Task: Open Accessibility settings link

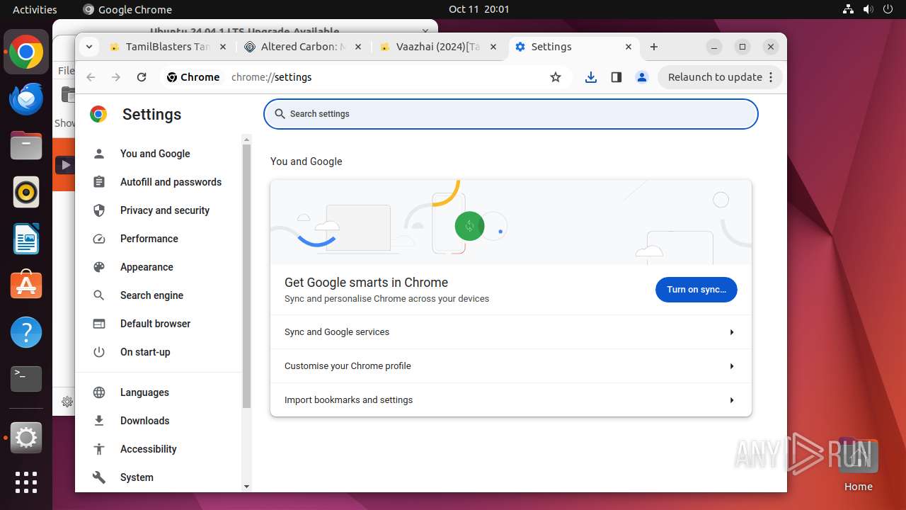Action: point(149,449)
